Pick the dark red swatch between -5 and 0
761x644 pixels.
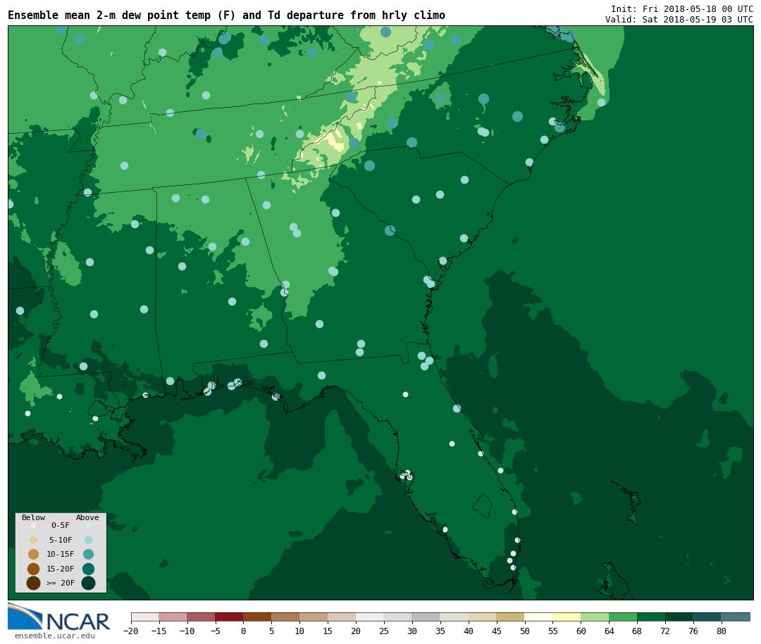pyautogui.click(x=229, y=617)
